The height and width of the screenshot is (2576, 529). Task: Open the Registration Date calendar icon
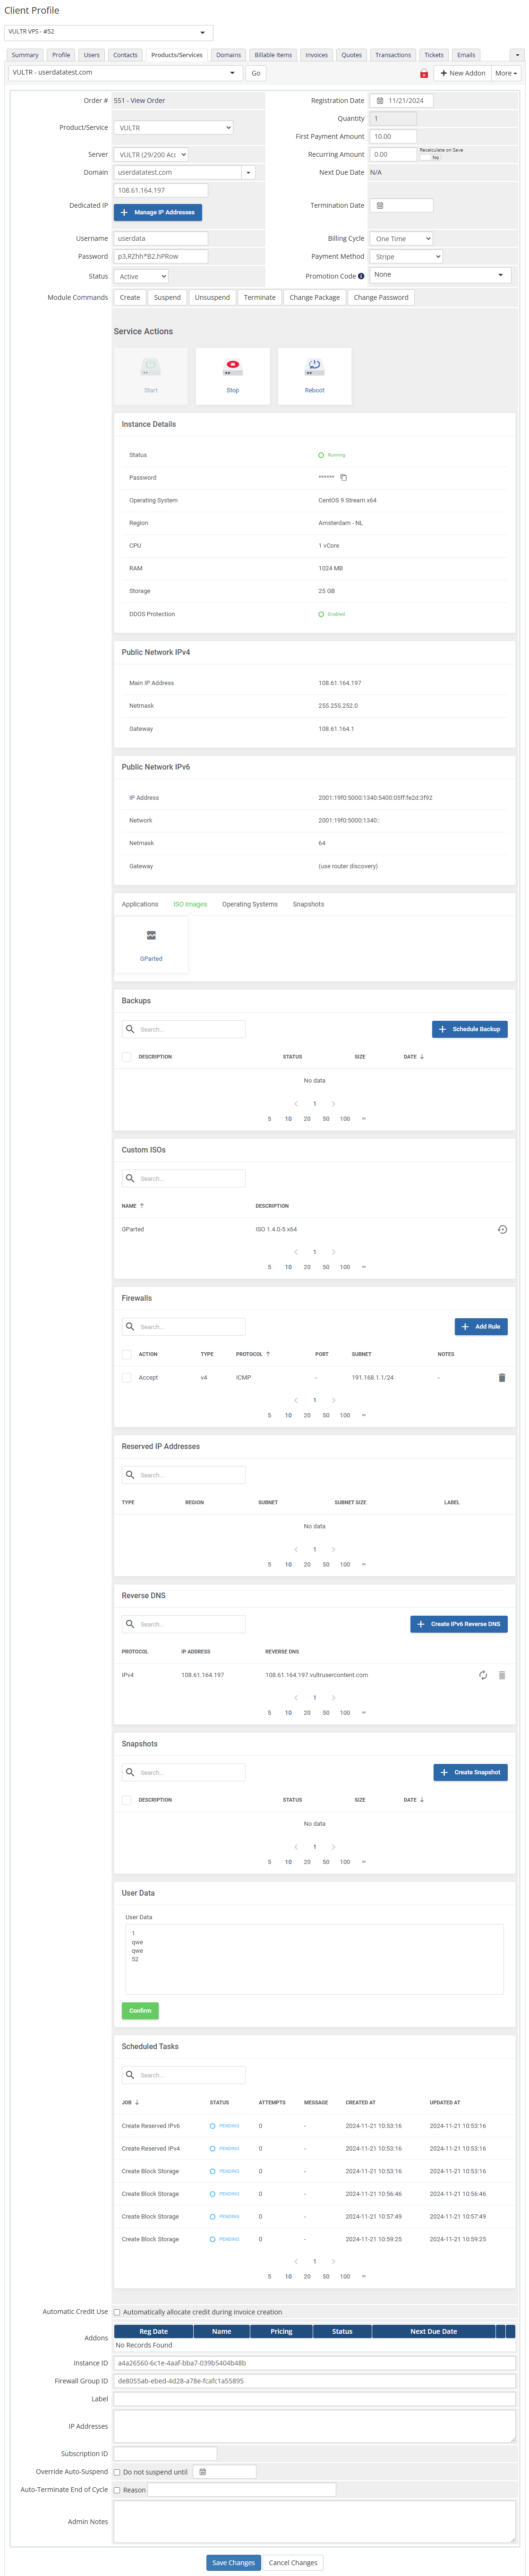coord(380,101)
